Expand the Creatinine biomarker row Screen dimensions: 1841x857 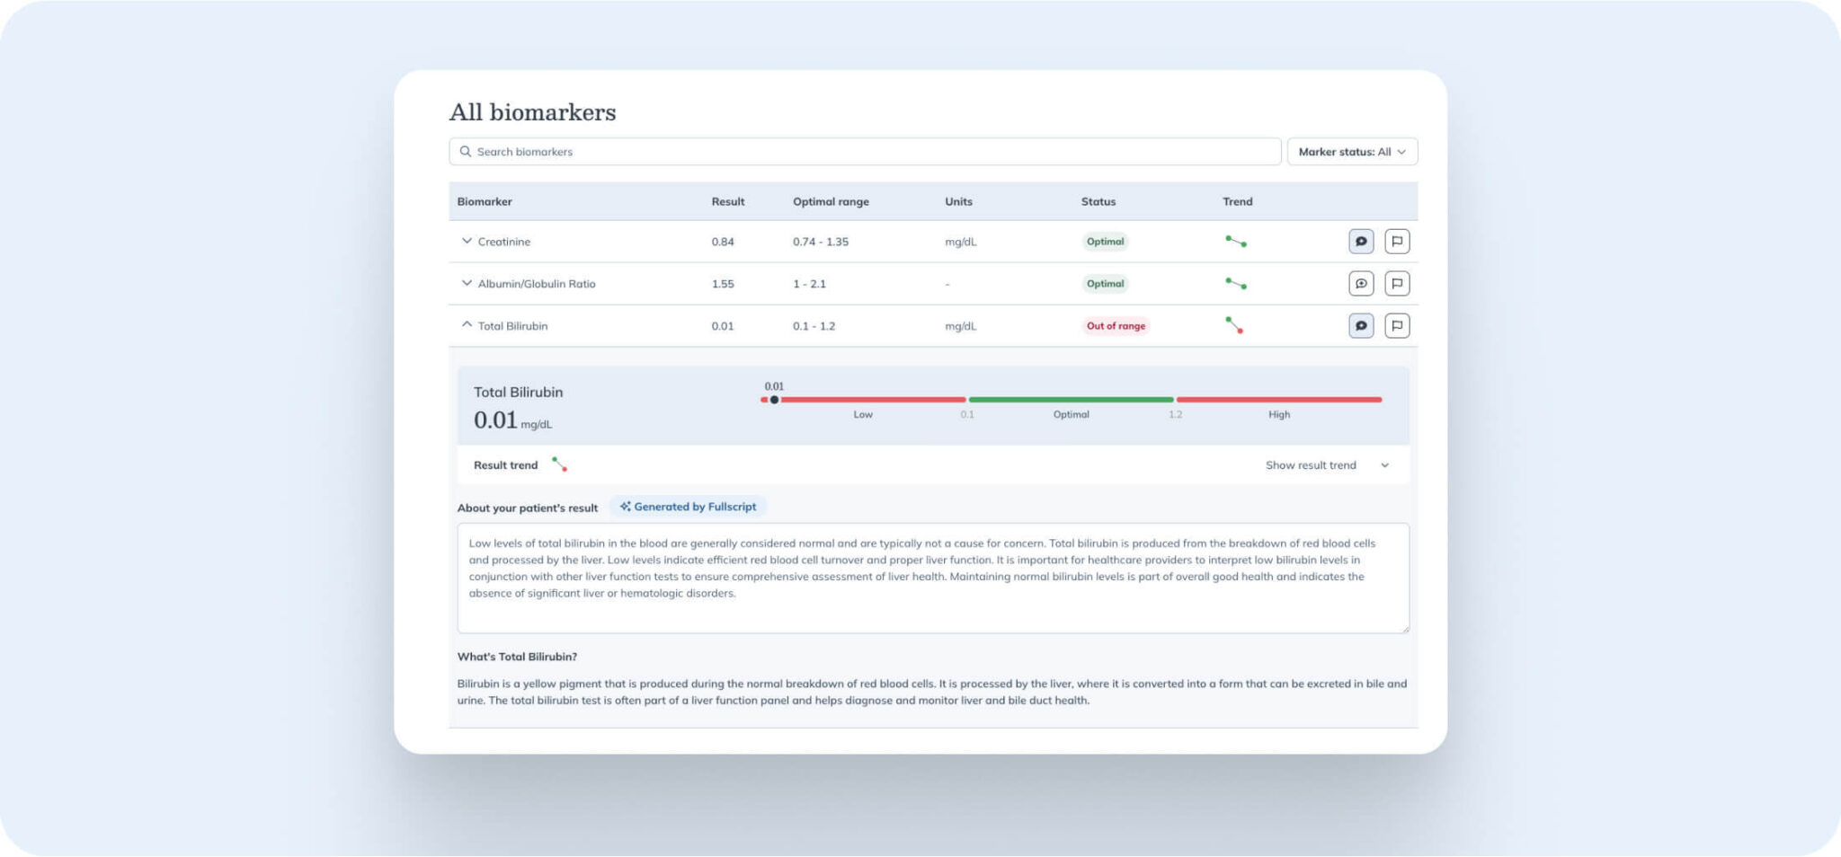[467, 241]
